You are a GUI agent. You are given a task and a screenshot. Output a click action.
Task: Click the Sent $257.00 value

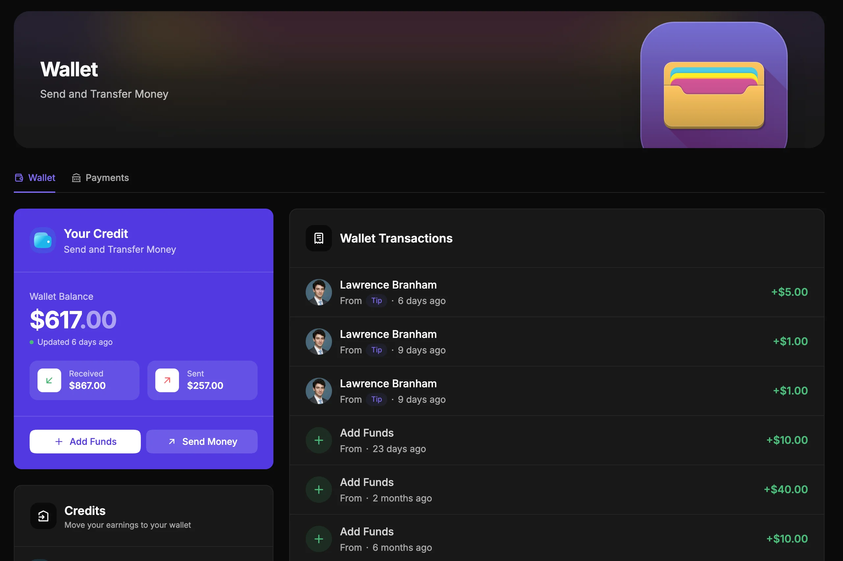coord(205,386)
